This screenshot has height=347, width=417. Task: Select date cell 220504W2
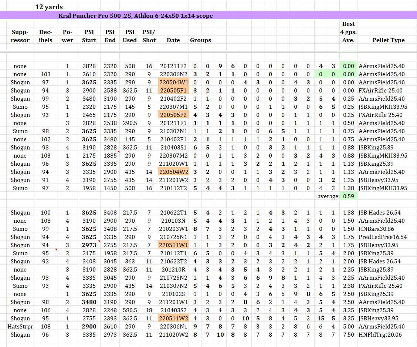tap(173, 172)
